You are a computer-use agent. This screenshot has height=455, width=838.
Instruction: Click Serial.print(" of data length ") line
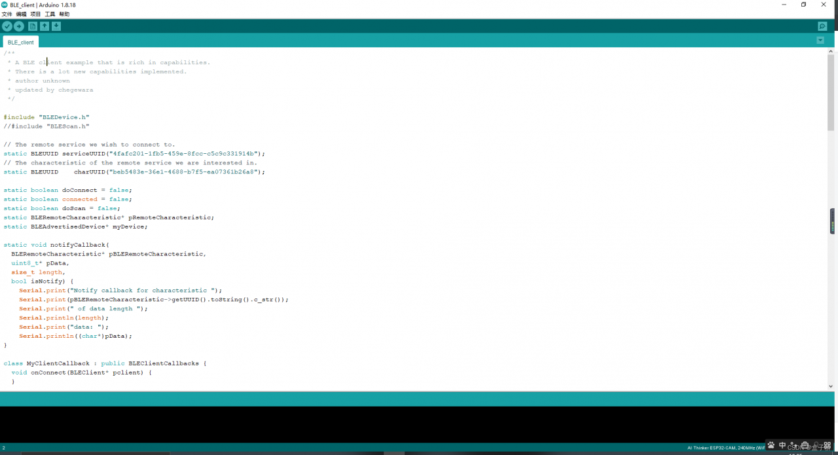(84, 309)
